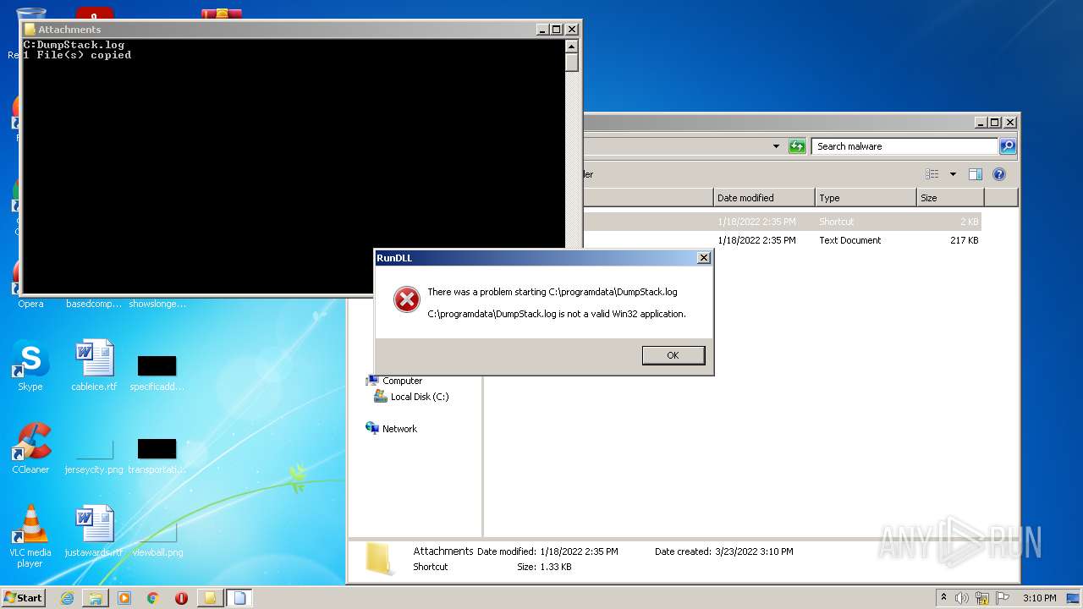1083x609 pixels.
Task: Select the Shortcut file row
Action: [782, 222]
